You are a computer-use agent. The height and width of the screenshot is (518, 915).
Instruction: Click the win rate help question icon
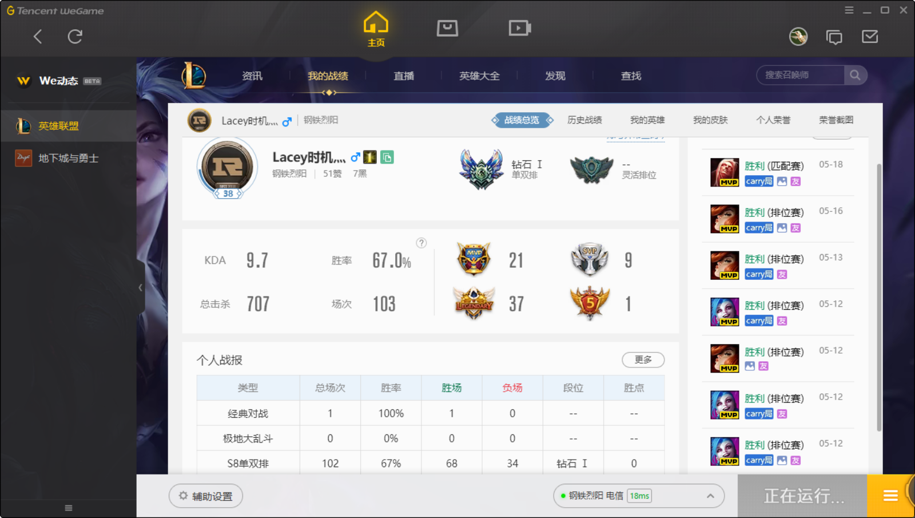point(421,243)
